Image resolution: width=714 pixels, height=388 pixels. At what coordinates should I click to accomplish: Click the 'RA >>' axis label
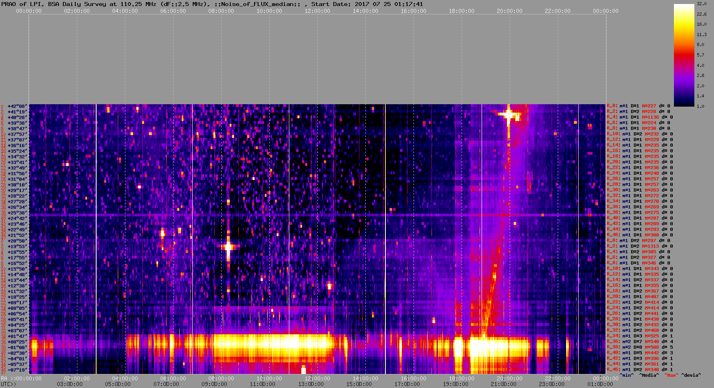8,378
